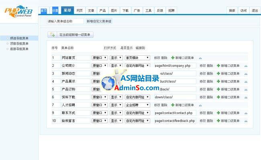
Task: Click the green plus icon in the 公司简介 row
Action: (x=218, y=66)
